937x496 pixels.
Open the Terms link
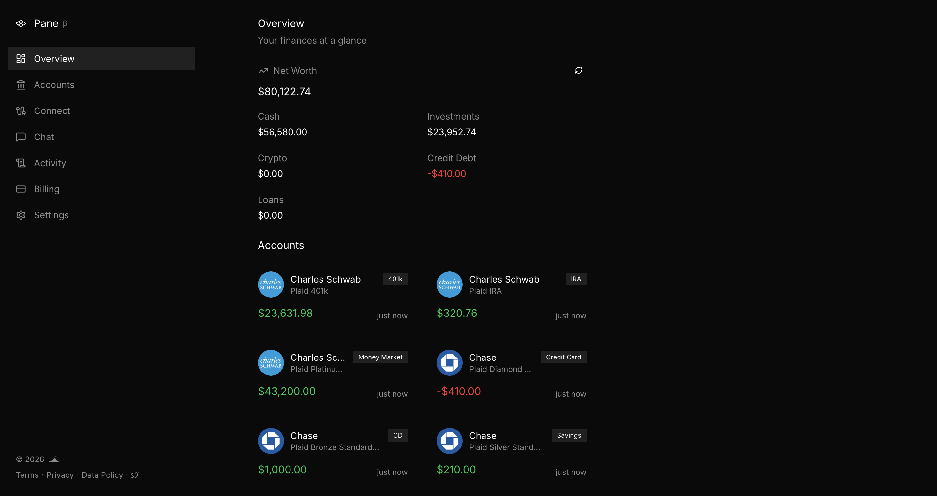pyautogui.click(x=27, y=475)
